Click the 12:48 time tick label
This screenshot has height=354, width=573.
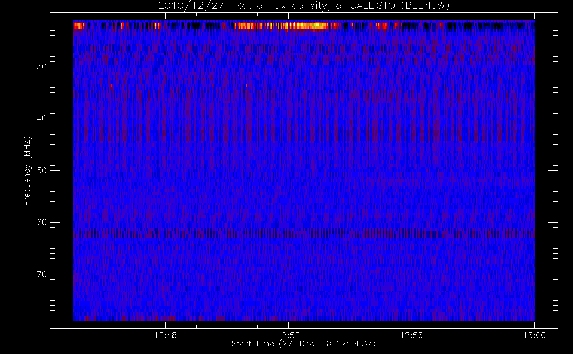(x=165, y=335)
